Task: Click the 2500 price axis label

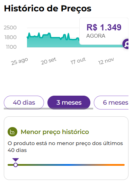Action: (x=10, y=28)
